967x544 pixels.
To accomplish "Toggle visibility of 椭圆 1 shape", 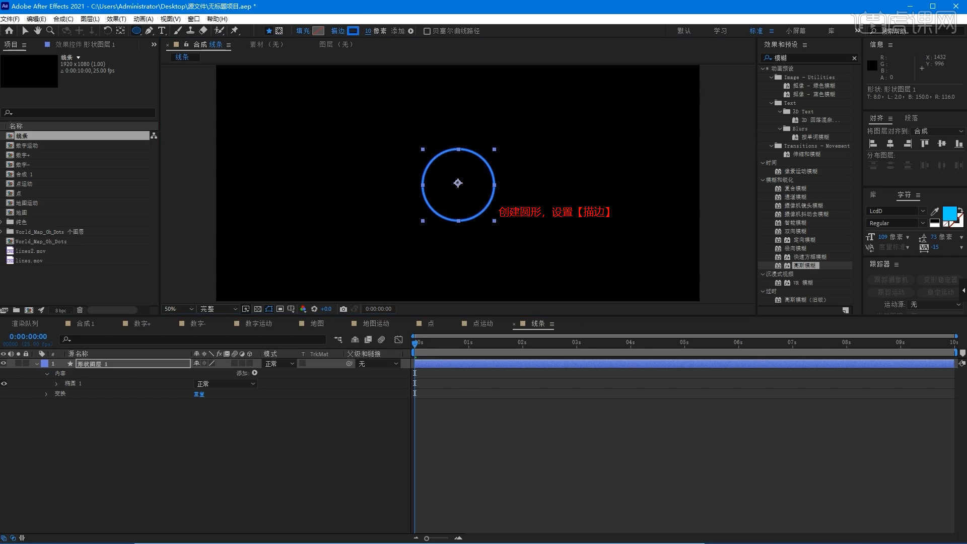I will [4, 383].
